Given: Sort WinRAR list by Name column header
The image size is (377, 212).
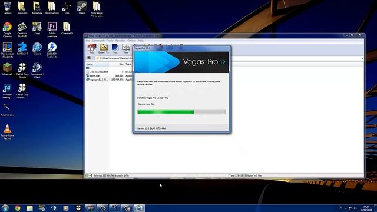Looking at the screenshot, I should coord(97,64).
